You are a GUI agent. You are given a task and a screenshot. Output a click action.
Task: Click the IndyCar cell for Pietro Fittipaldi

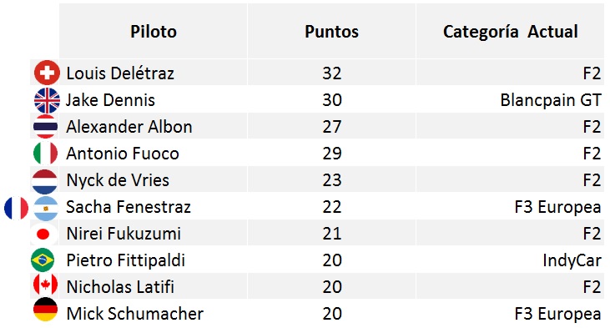coord(510,260)
